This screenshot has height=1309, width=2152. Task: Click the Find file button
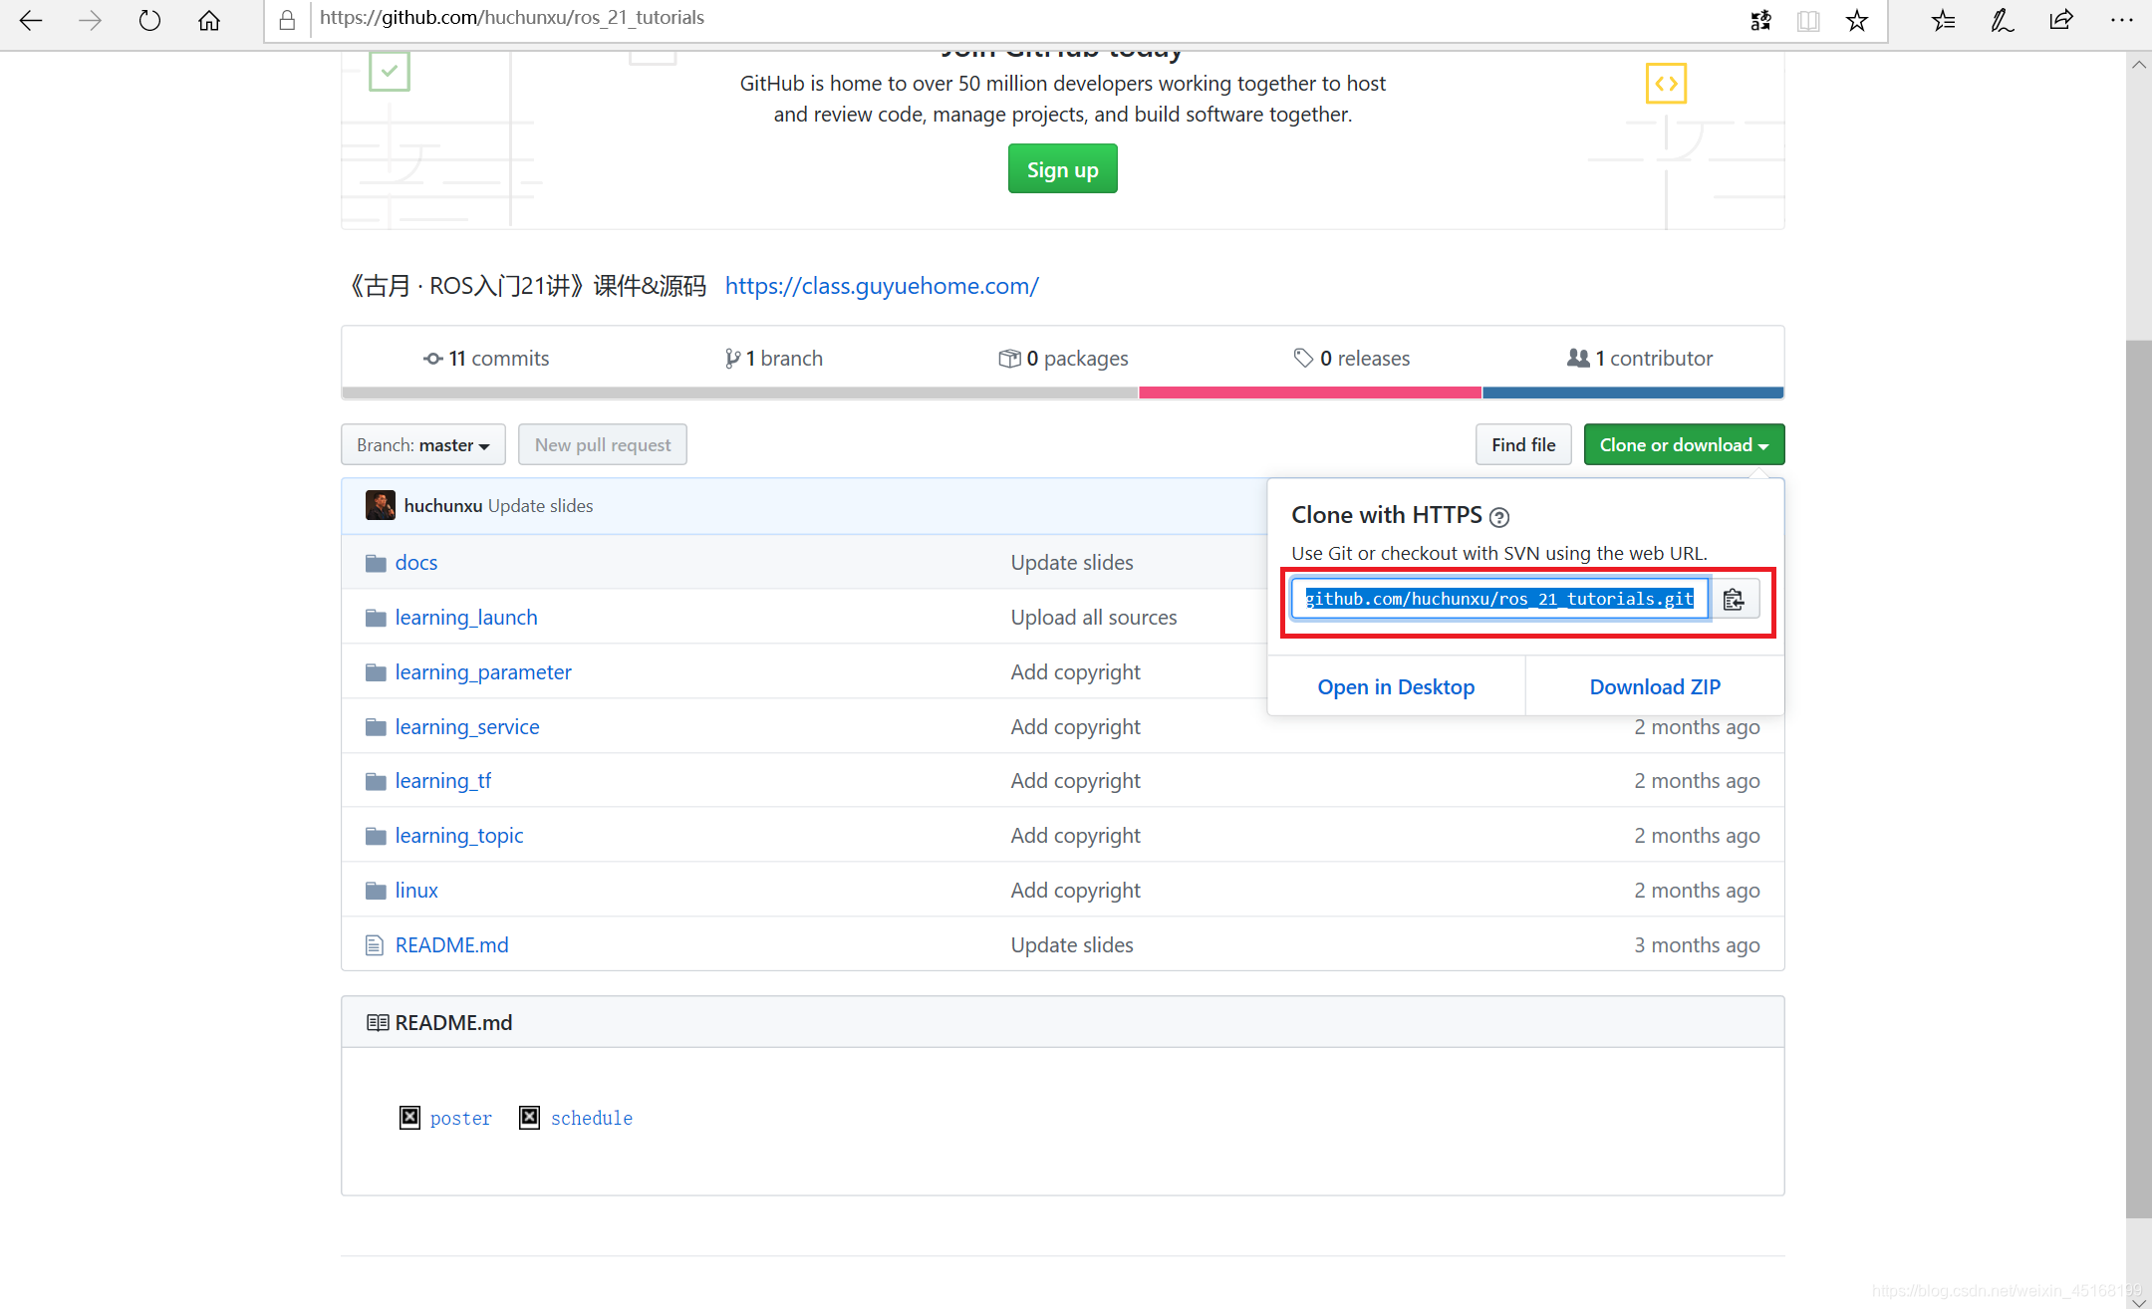coord(1523,444)
